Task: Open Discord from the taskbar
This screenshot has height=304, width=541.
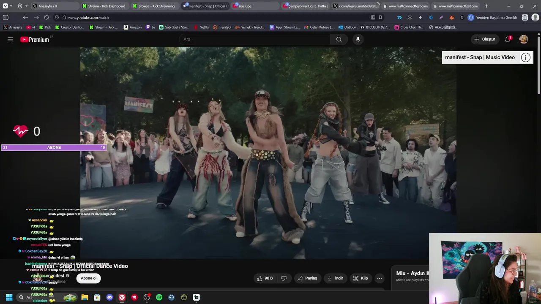Action: click(109, 297)
